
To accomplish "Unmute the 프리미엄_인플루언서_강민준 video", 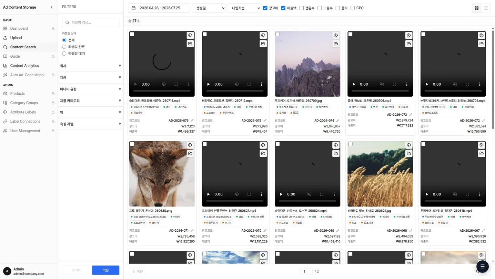I will 236,194.
